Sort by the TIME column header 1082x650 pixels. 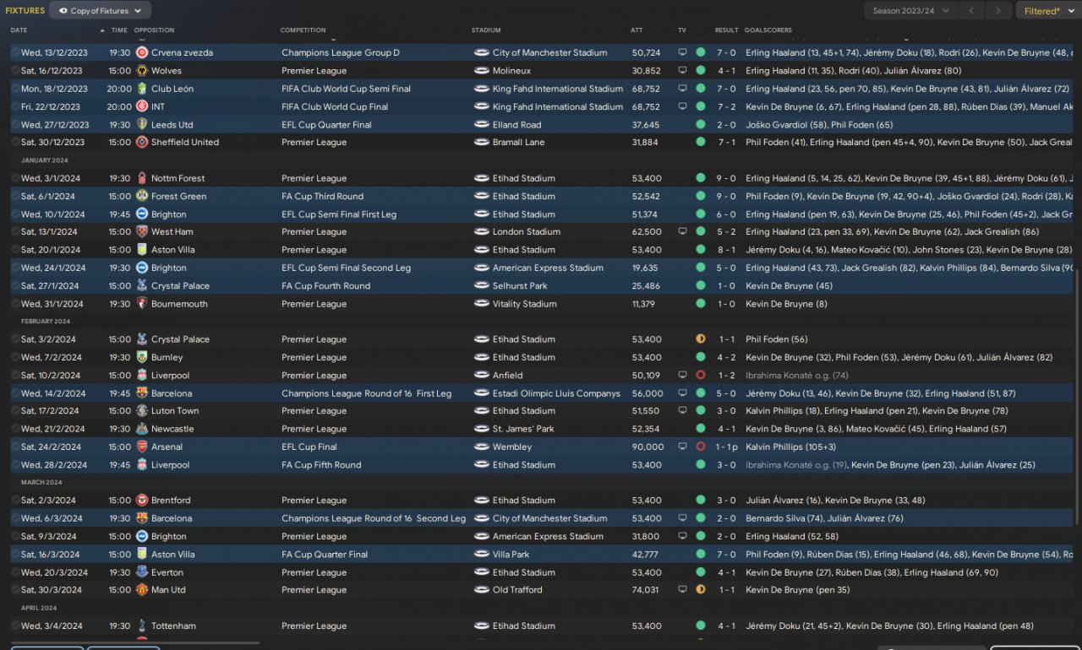pos(119,30)
